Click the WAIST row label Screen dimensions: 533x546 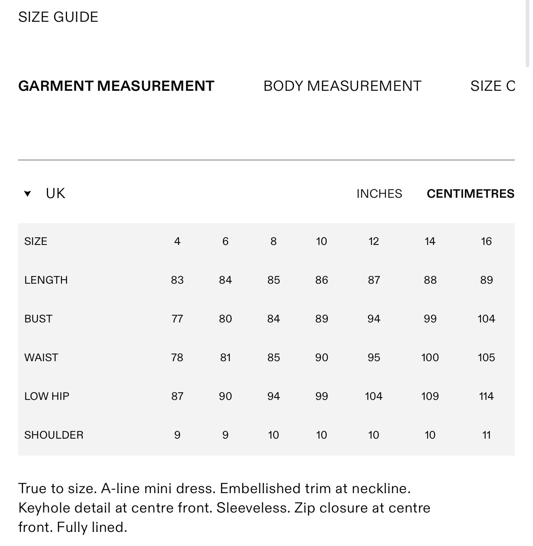click(x=41, y=358)
